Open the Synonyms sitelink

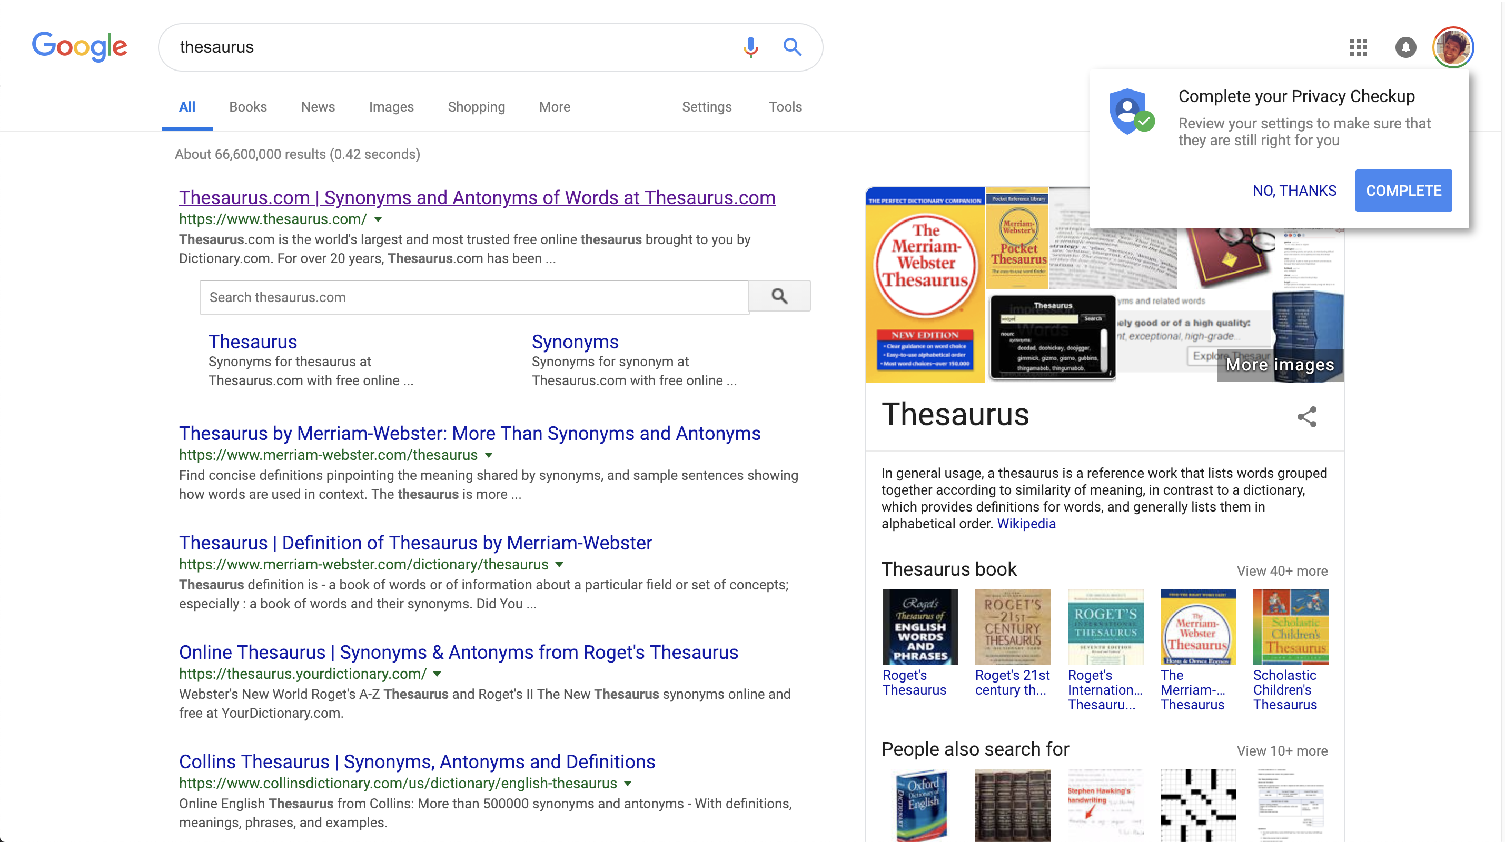point(575,342)
